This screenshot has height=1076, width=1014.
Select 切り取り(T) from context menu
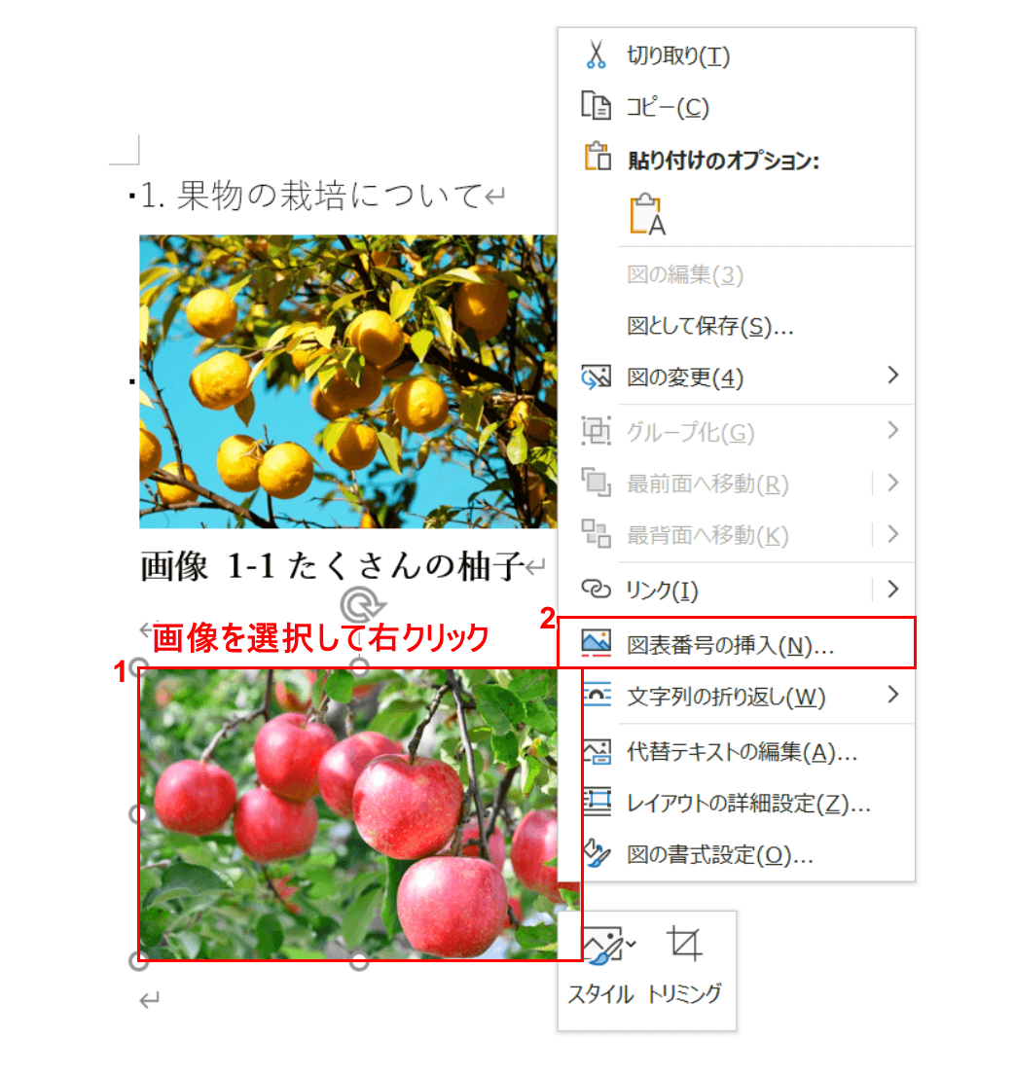click(736, 54)
